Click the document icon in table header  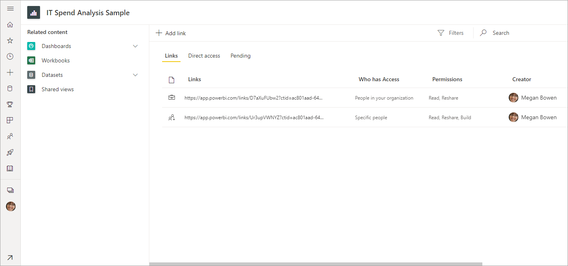pos(172,80)
